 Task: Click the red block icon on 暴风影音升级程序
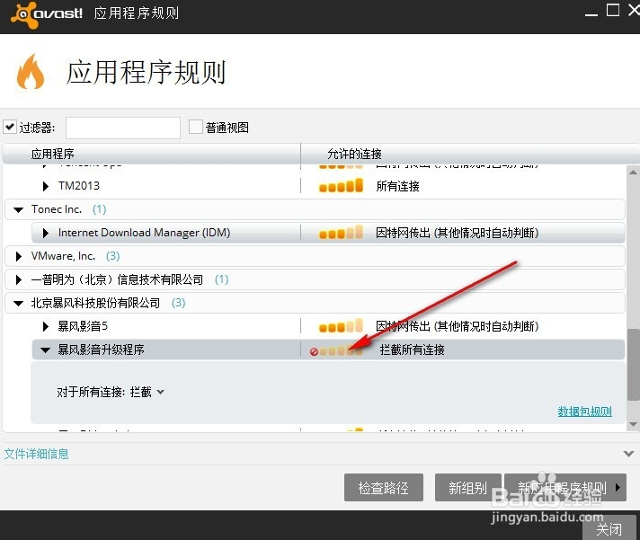pos(314,351)
